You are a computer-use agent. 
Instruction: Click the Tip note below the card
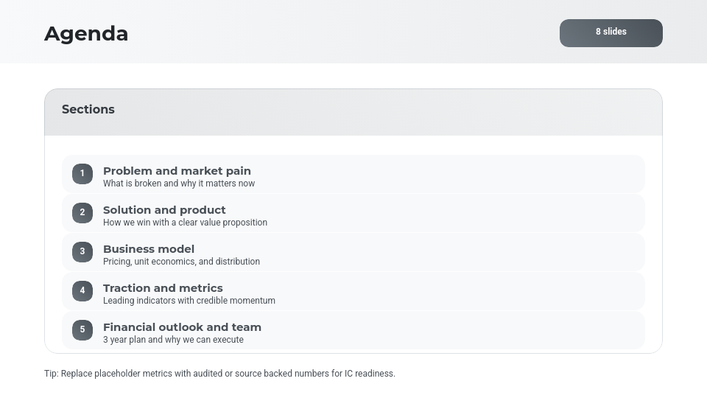pos(219,374)
